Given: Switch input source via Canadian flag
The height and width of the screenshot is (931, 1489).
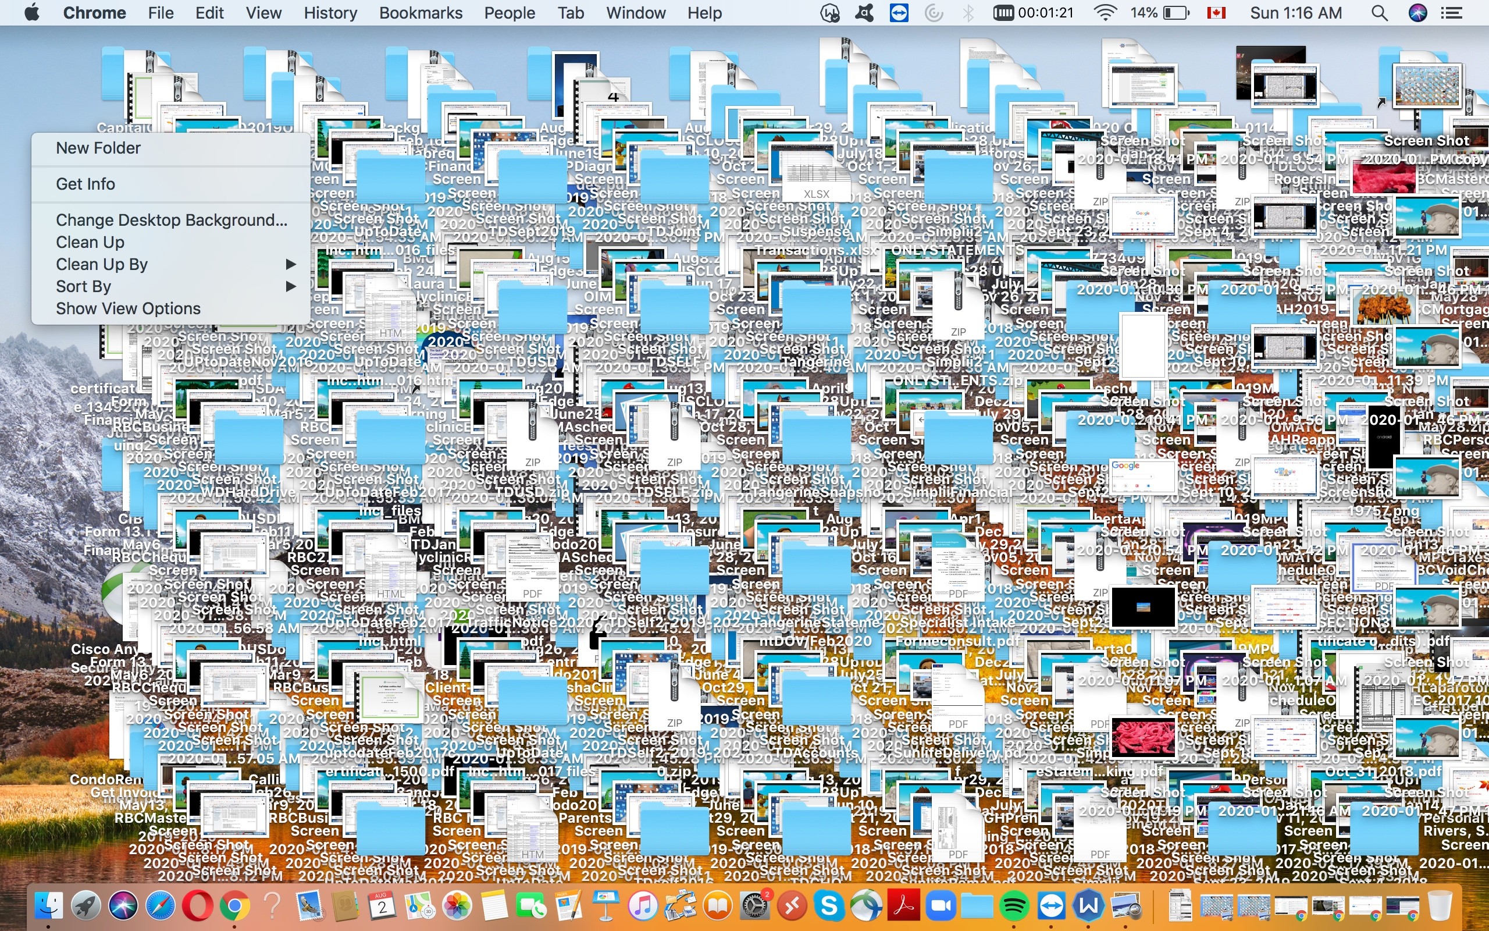Looking at the screenshot, I should pos(1216,13).
